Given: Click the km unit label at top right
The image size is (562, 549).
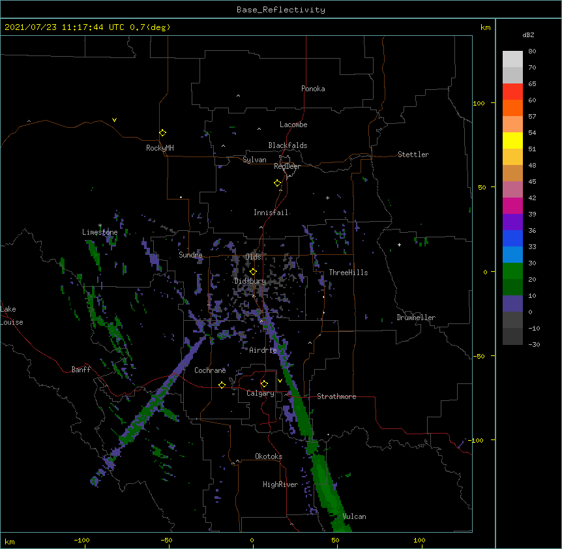Looking at the screenshot, I should 486,27.
